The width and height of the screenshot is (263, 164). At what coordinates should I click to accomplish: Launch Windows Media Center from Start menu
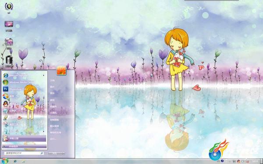click(x=24, y=82)
